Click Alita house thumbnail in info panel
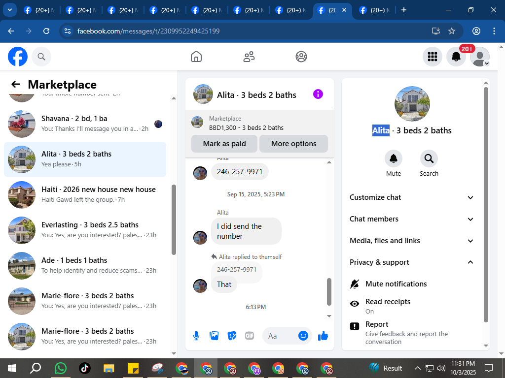 pyautogui.click(x=412, y=104)
